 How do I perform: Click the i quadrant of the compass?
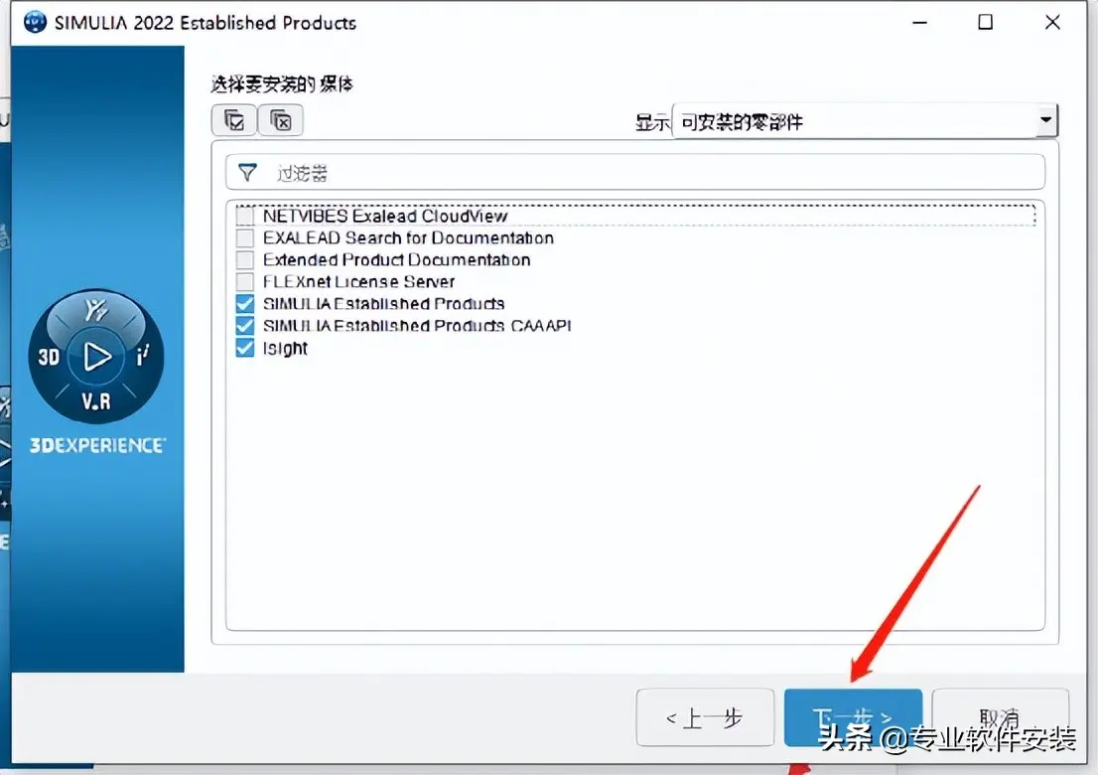(143, 356)
